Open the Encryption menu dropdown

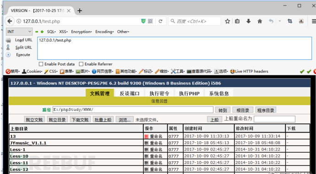click(82, 32)
